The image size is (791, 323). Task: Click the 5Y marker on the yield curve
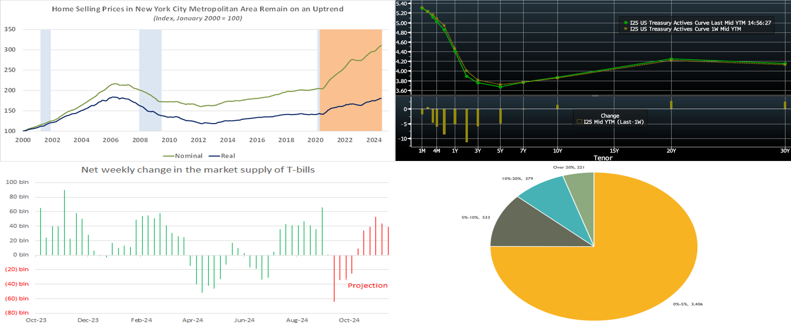(x=500, y=87)
